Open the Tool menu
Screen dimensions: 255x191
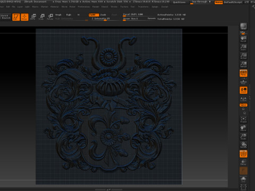click(132, 7)
